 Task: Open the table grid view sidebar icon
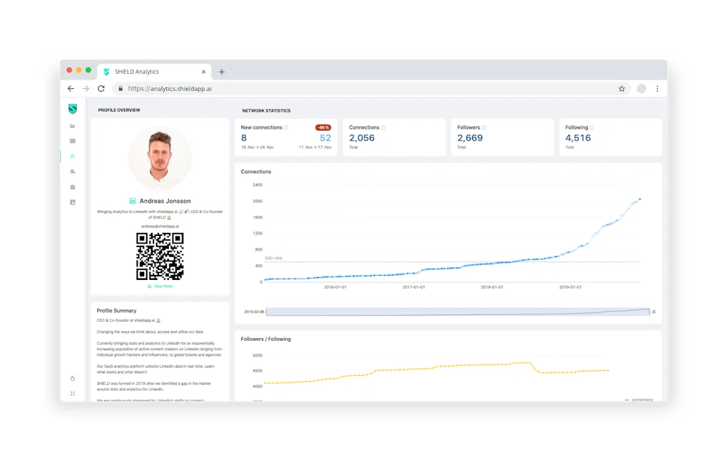click(72, 141)
